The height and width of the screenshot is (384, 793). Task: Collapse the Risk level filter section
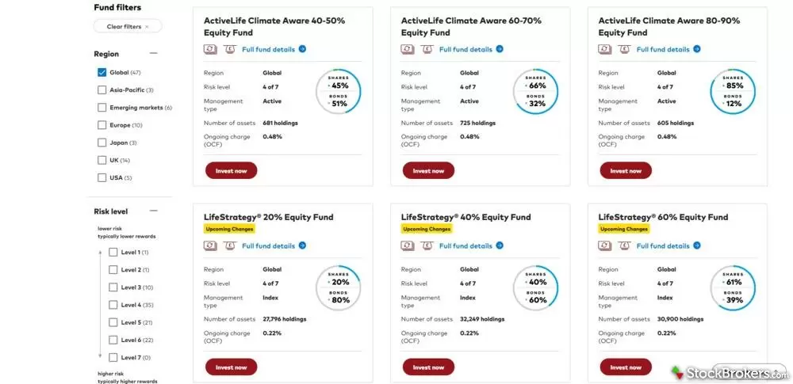[153, 211]
